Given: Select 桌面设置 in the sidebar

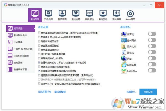Looking at the screenshot, I should [x=21, y=29].
